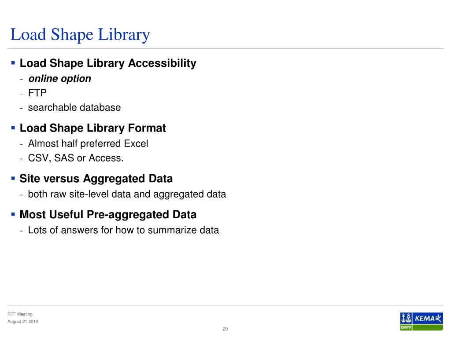The width and height of the screenshot is (451, 338).
Task: Click the Site versus Aggregated Data heading
Action: pos(96,179)
